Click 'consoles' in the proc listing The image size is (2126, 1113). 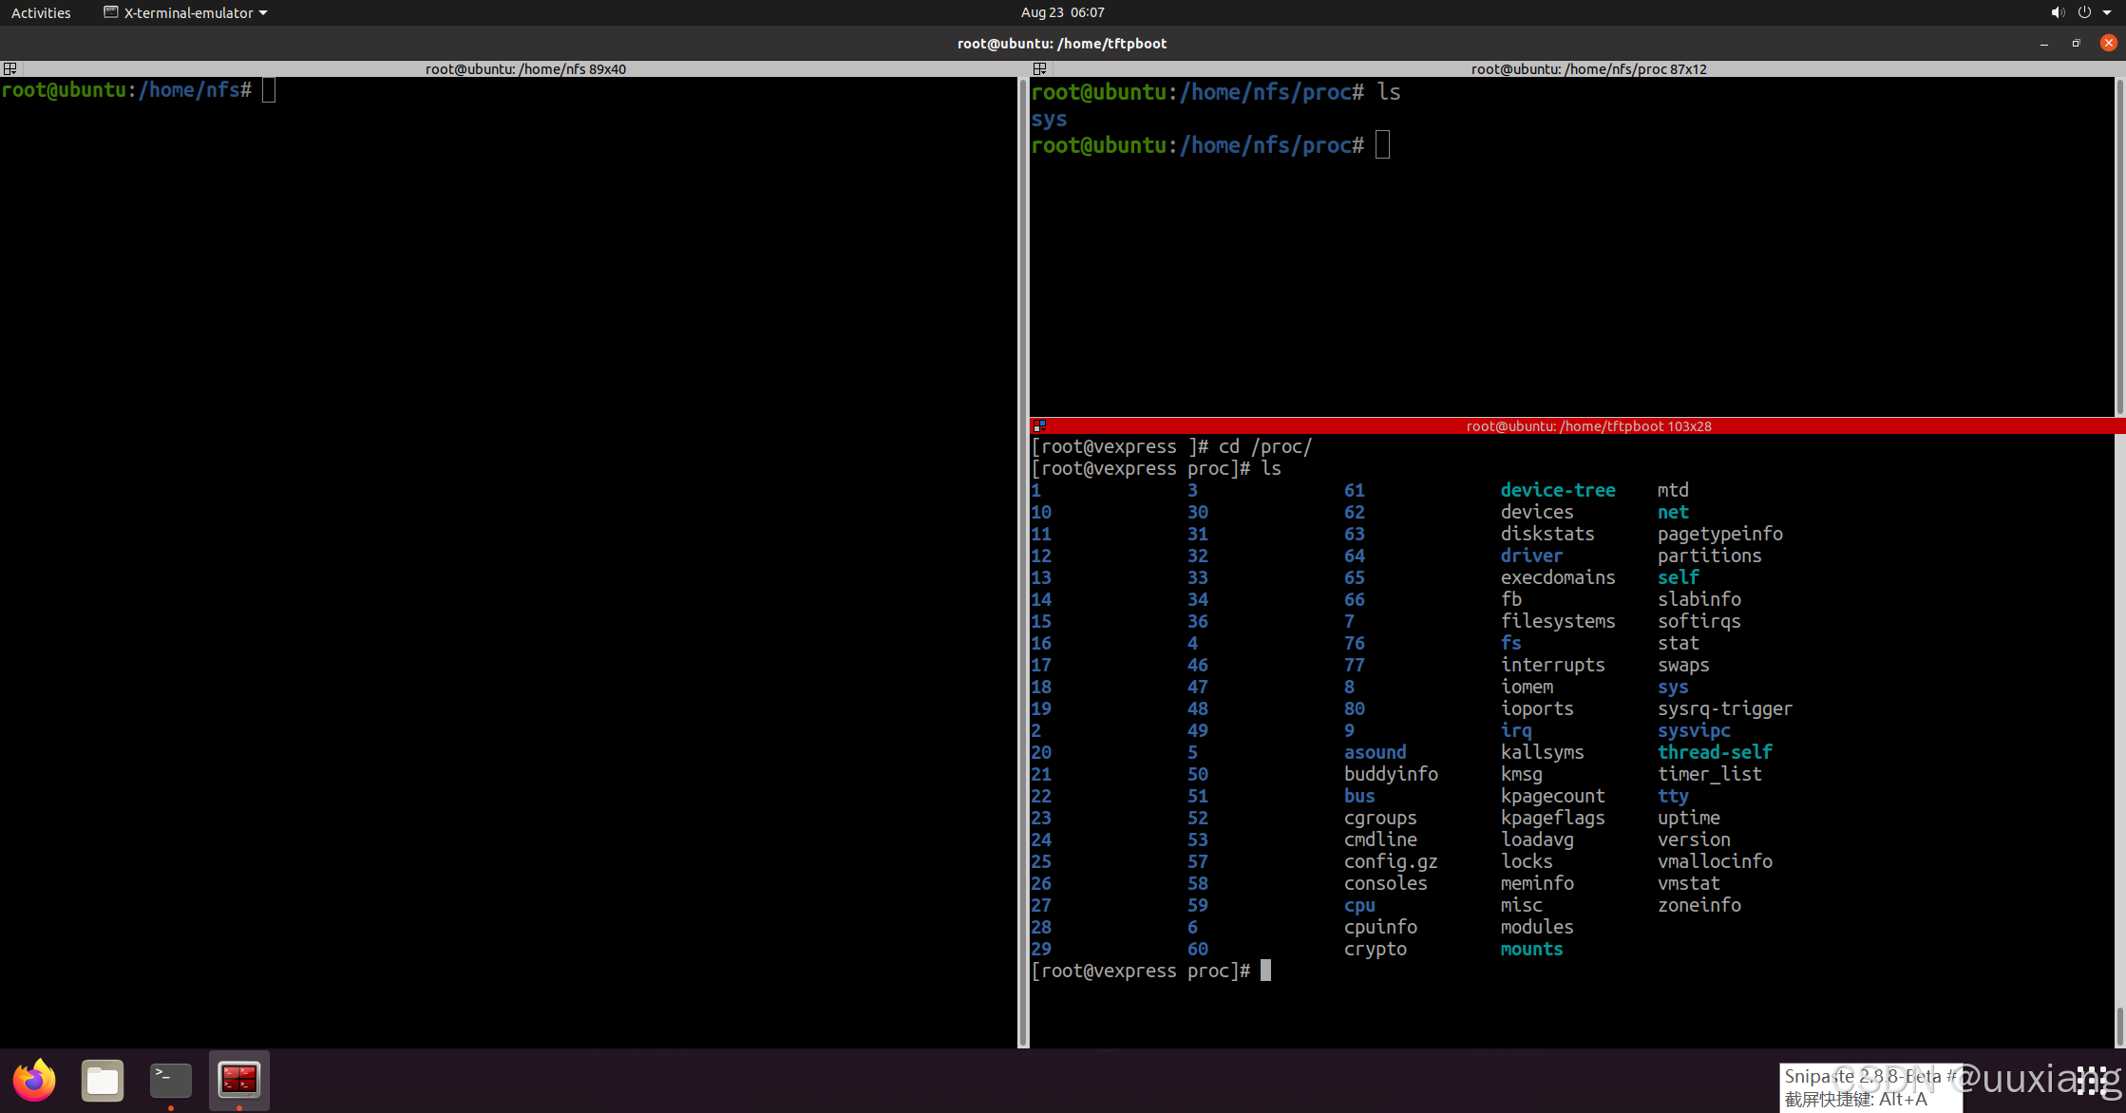1385,883
